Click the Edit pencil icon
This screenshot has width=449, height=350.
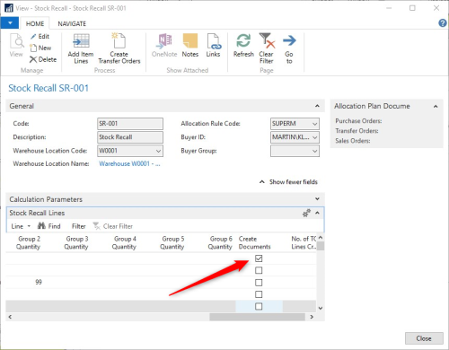pos(33,37)
